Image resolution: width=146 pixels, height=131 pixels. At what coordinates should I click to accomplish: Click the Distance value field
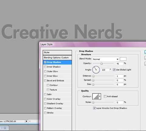pos(119,76)
